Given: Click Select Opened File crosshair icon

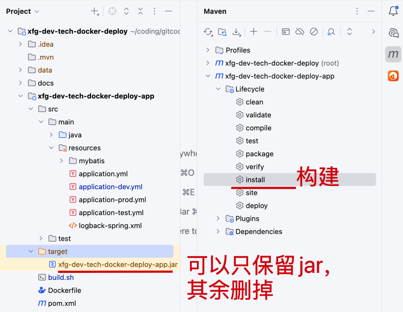Looking at the screenshot, I should [x=112, y=11].
